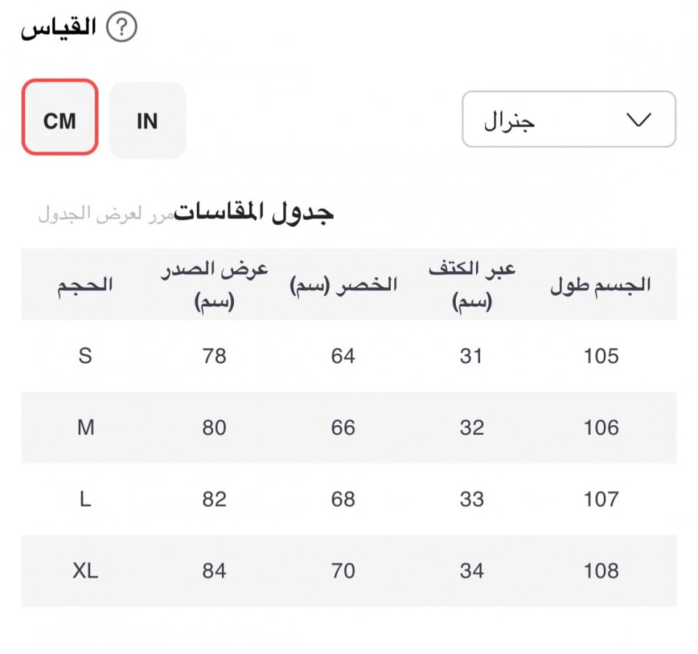Select the S size row
The image size is (698, 654).
point(85,356)
